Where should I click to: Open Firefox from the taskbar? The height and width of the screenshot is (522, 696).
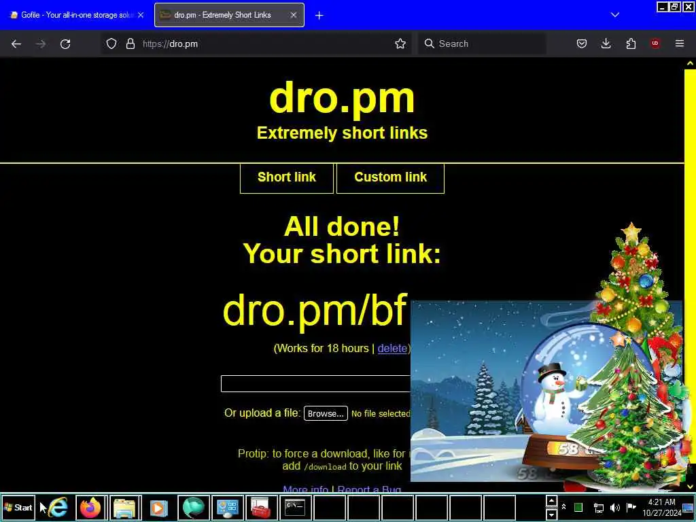click(x=91, y=507)
